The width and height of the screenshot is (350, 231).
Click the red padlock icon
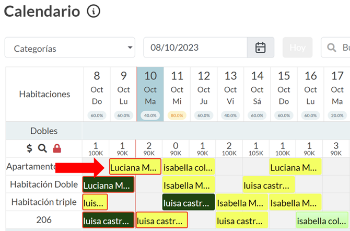click(x=57, y=148)
